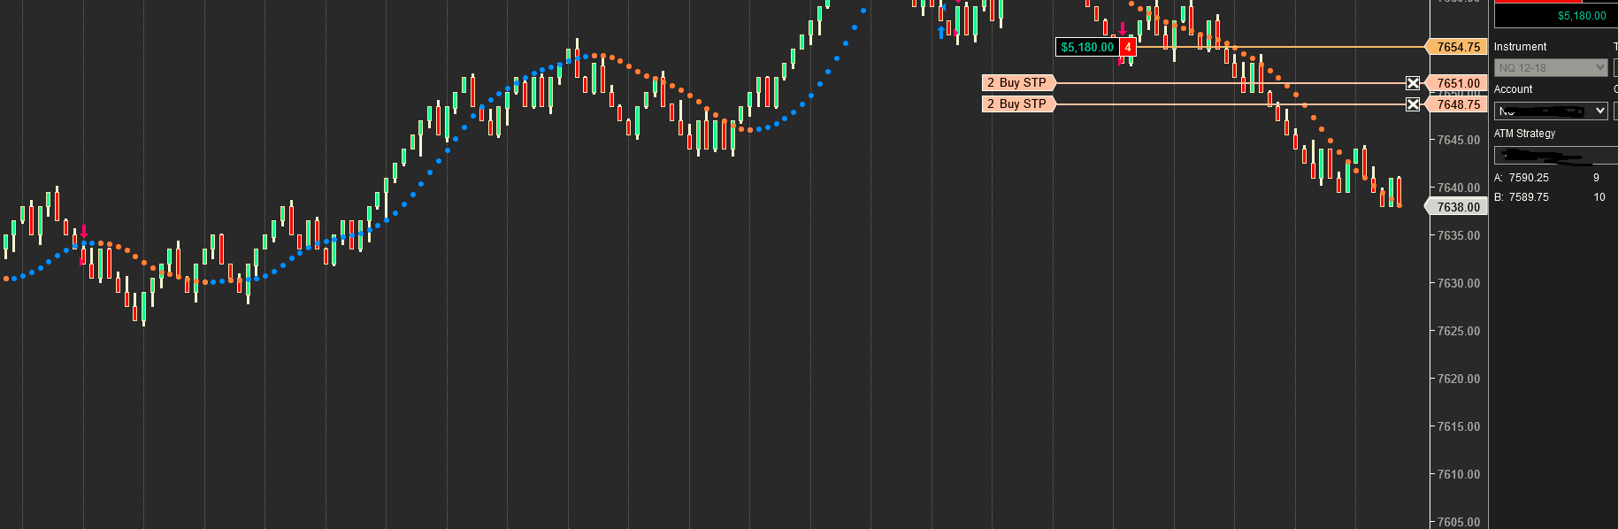Screen dimensions: 1618x529
Task: Cancel the Buy STP order at 7648.75
Action: coord(1413,104)
